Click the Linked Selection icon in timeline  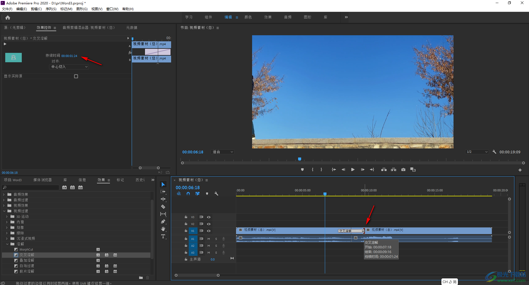click(x=198, y=194)
